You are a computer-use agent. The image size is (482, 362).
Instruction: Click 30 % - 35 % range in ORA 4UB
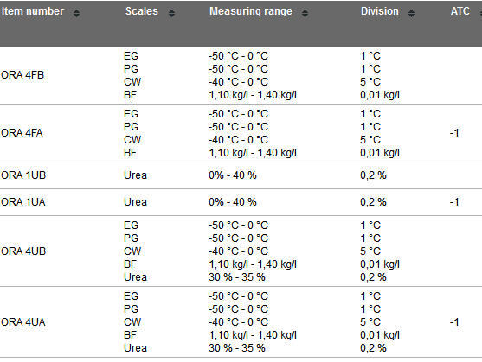[x=237, y=277]
